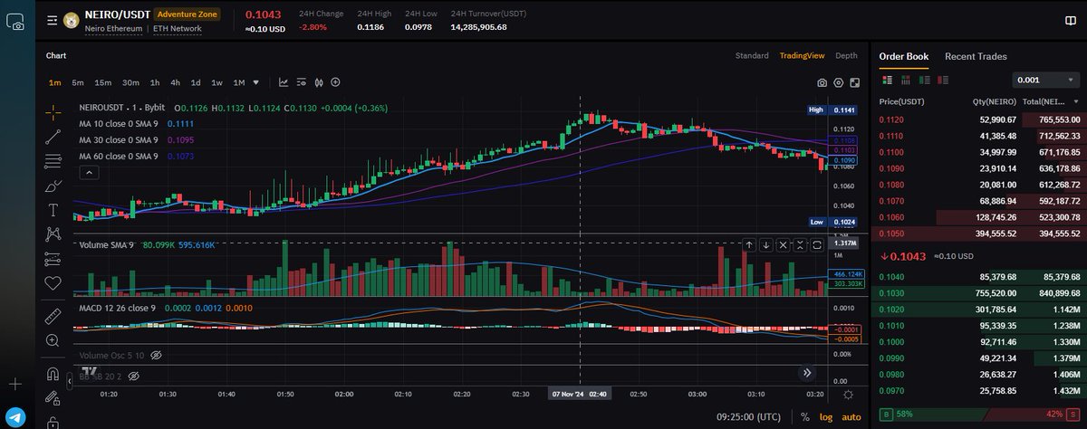
Task: Select the 1m timeframe
Action: coord(55,82)
